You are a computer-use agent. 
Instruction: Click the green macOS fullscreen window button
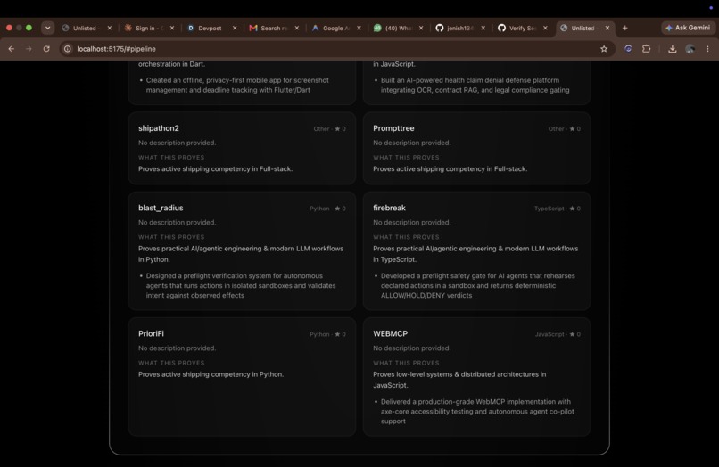point(29,28)
